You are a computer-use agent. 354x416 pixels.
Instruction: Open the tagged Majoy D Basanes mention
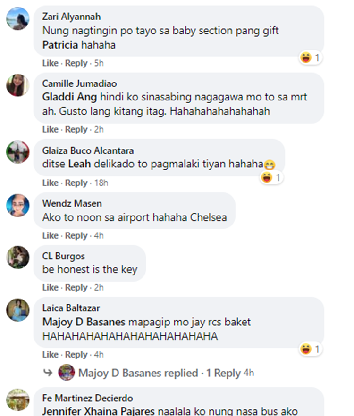click(84, 322)
